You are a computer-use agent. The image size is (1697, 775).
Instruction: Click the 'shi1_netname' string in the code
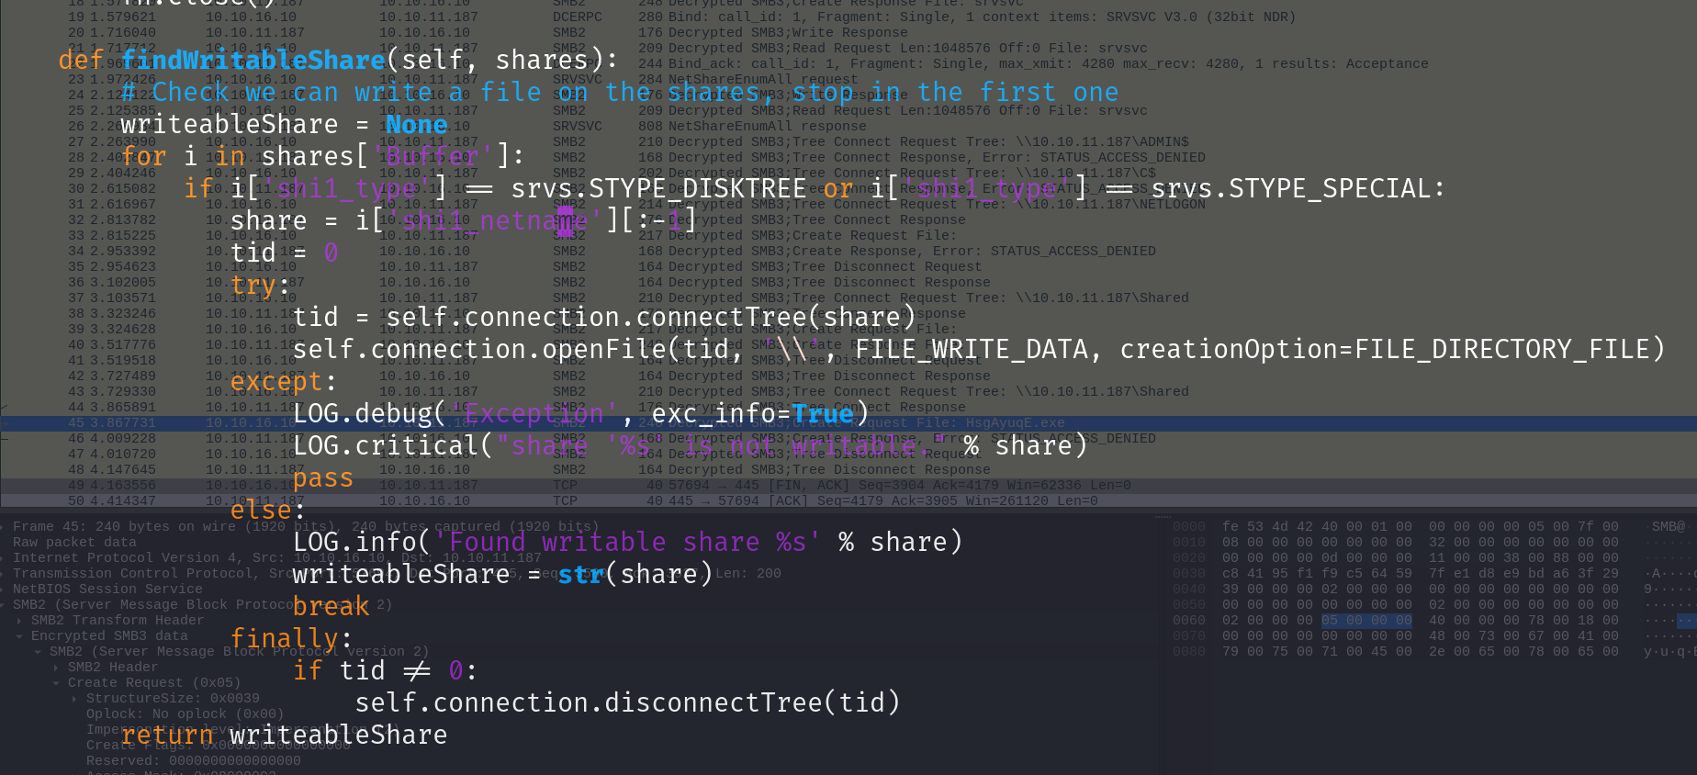click(x=494, y=220)
